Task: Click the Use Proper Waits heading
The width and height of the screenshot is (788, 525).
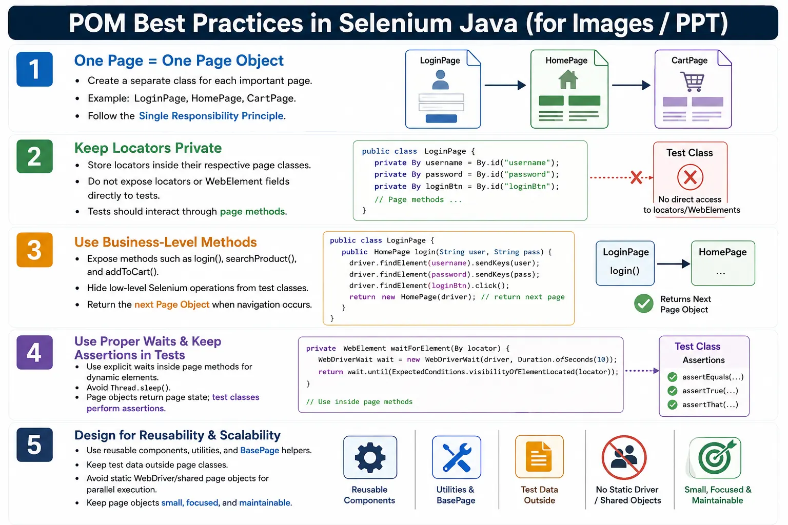Action: point(148,348)
